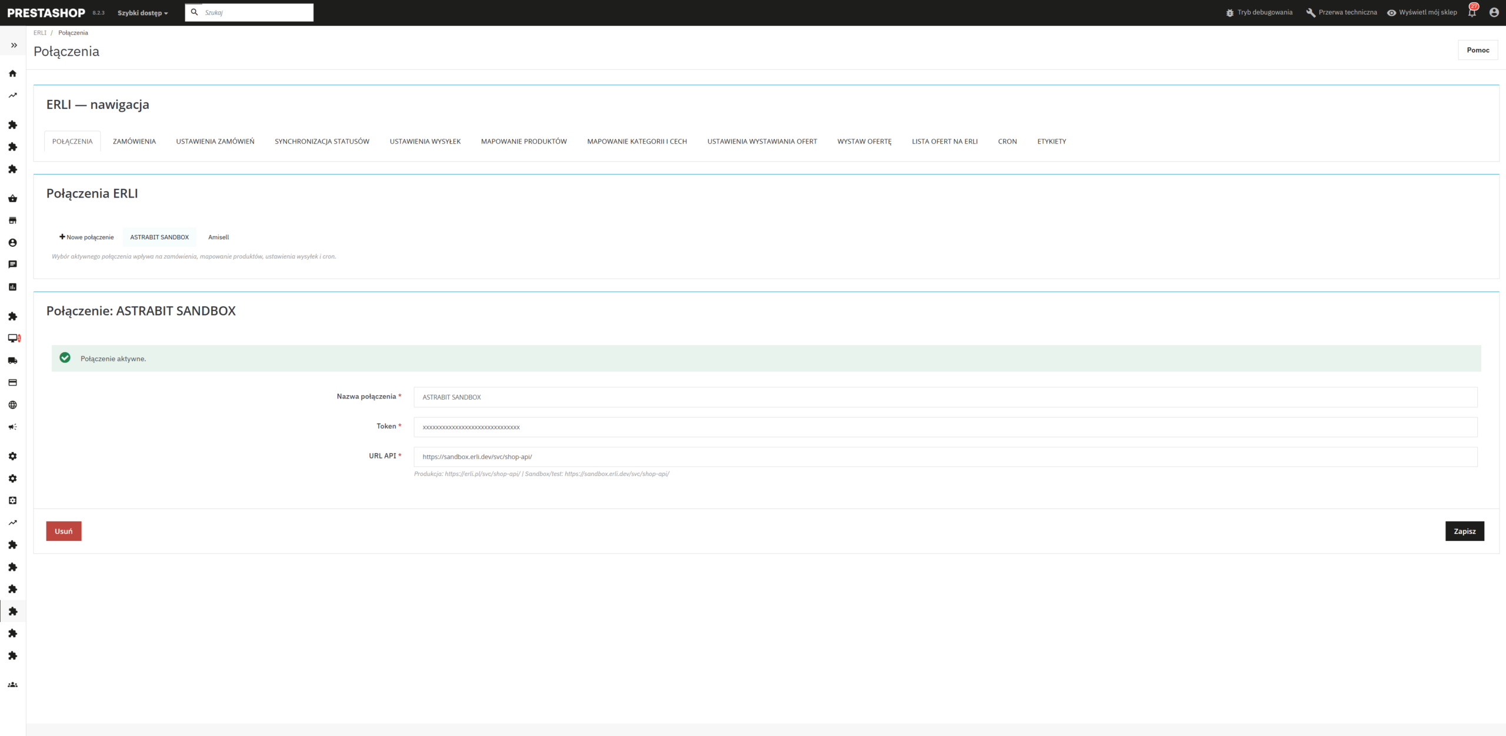This screenshot has height=736, width=1506.
Task: Click the Połączenia breadcrumb text
Action: click(x=73, y=33)
